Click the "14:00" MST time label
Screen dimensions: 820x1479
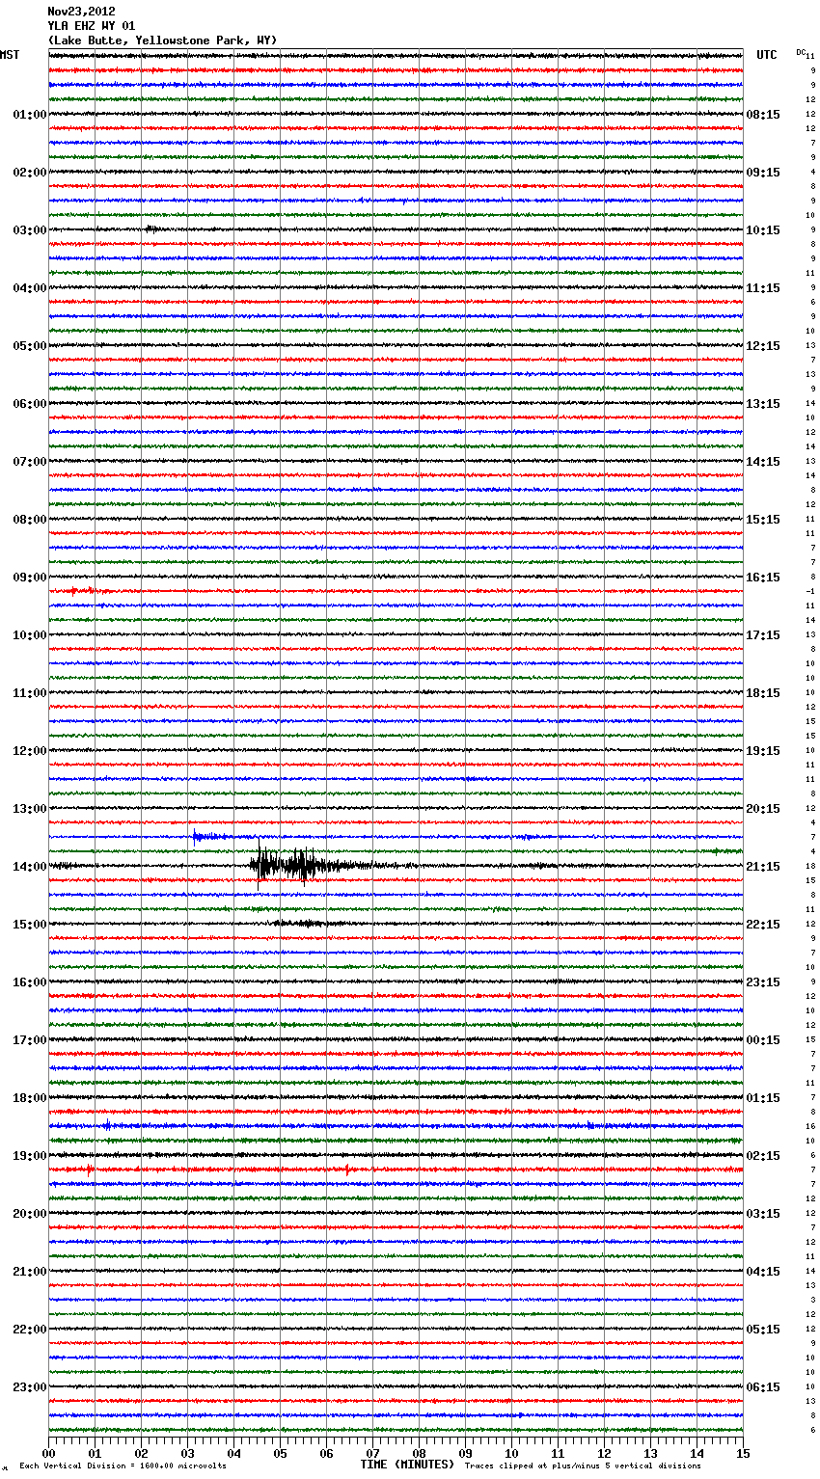(x=29, y=867)
